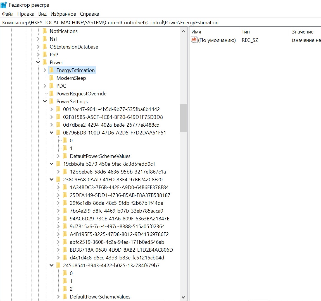Expand the PnP key
Image resolution: width=321 pixels, height=301 pixels.
tap(38, 54)
